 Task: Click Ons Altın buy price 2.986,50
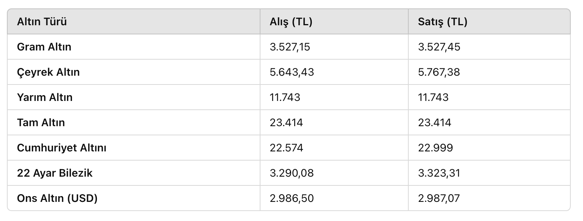291,198
